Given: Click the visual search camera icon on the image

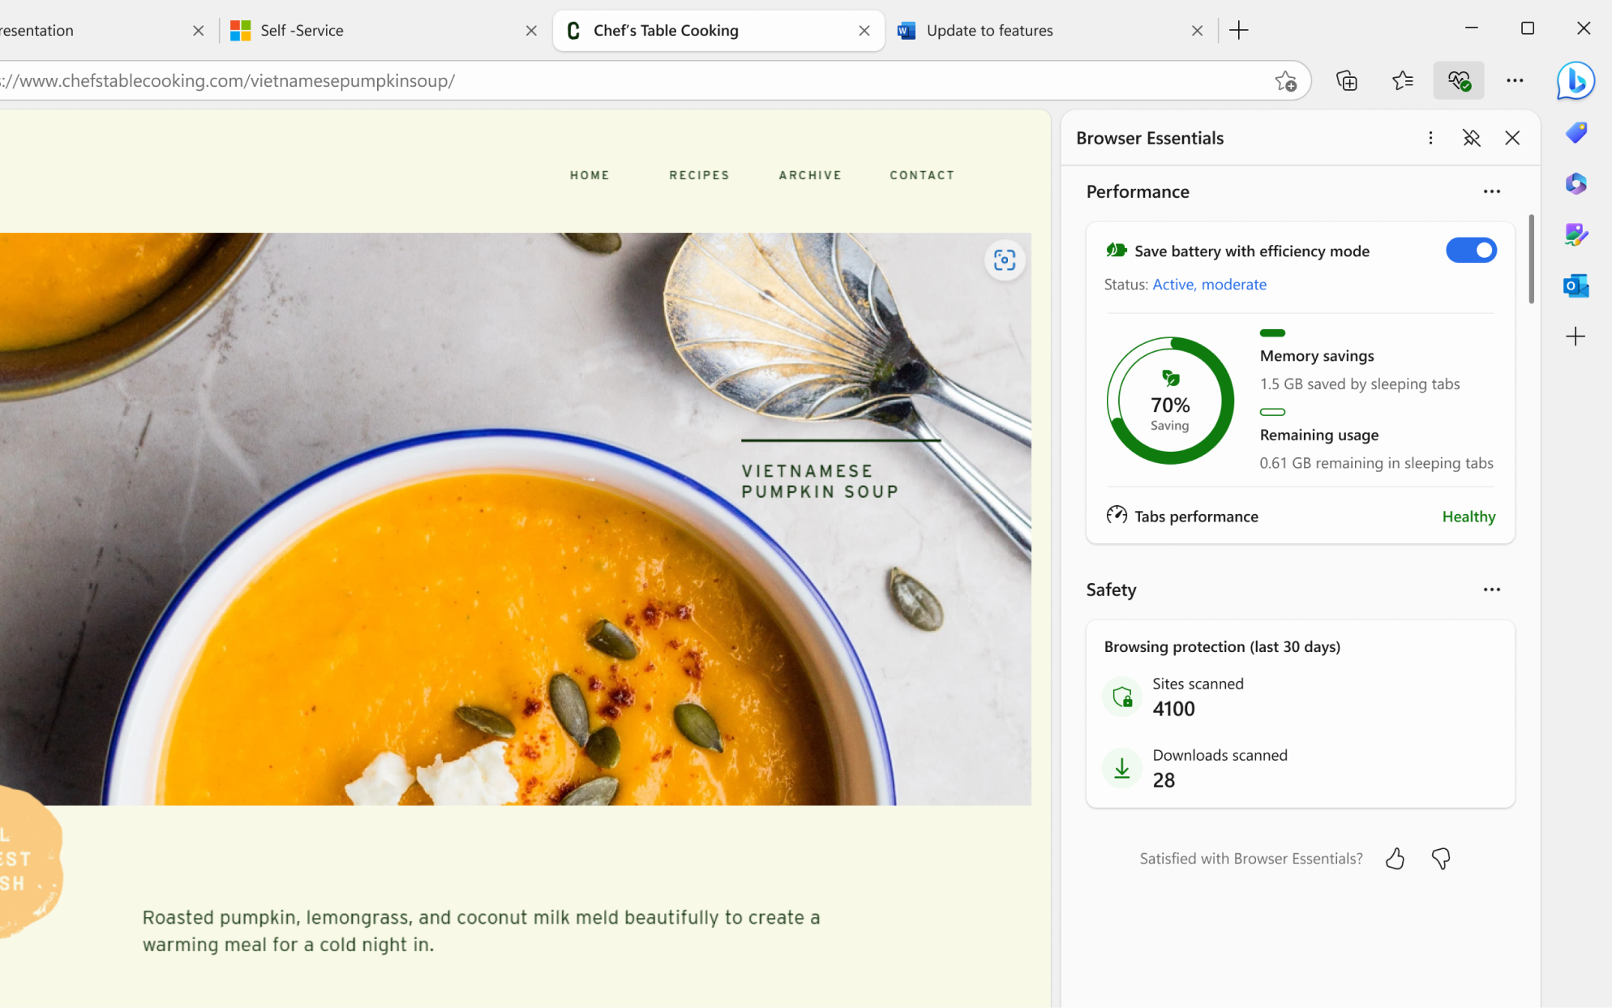Looking at the screenshot, I should [1005, 260].
